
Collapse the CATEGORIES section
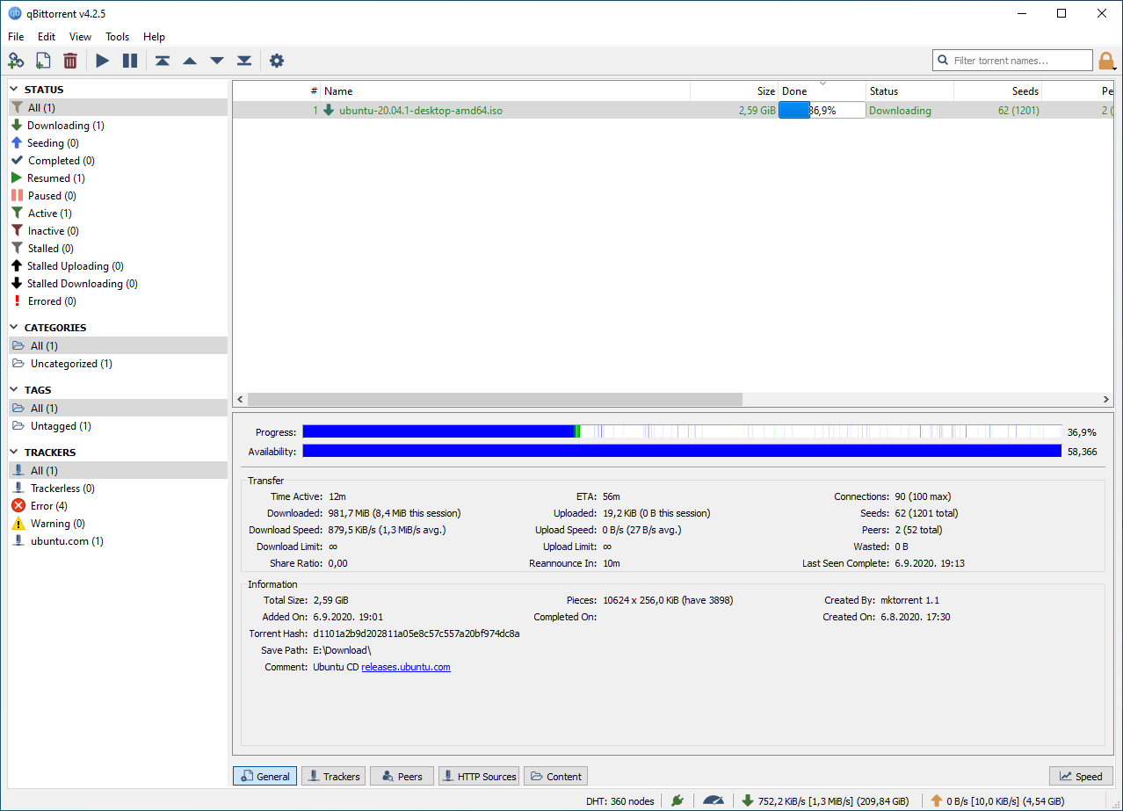point(15,327)
